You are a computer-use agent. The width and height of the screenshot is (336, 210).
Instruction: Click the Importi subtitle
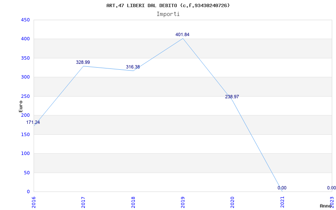click(x=168, y=14)
